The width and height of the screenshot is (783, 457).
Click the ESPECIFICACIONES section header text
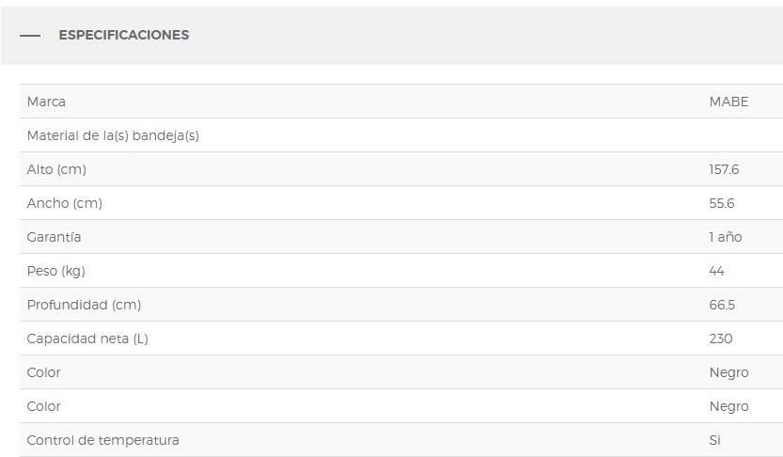pyautogui.click(x=123, y=35)
